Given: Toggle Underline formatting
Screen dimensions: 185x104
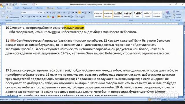Looking at the screenshot, I should [29, 17].
